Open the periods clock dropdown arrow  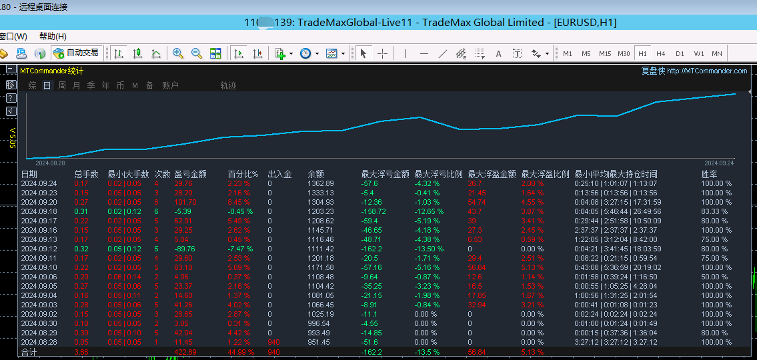pos(317,53)
